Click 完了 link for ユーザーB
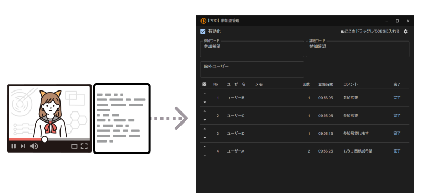The width and height of the screenshot is (423, 193). (397, 98)
